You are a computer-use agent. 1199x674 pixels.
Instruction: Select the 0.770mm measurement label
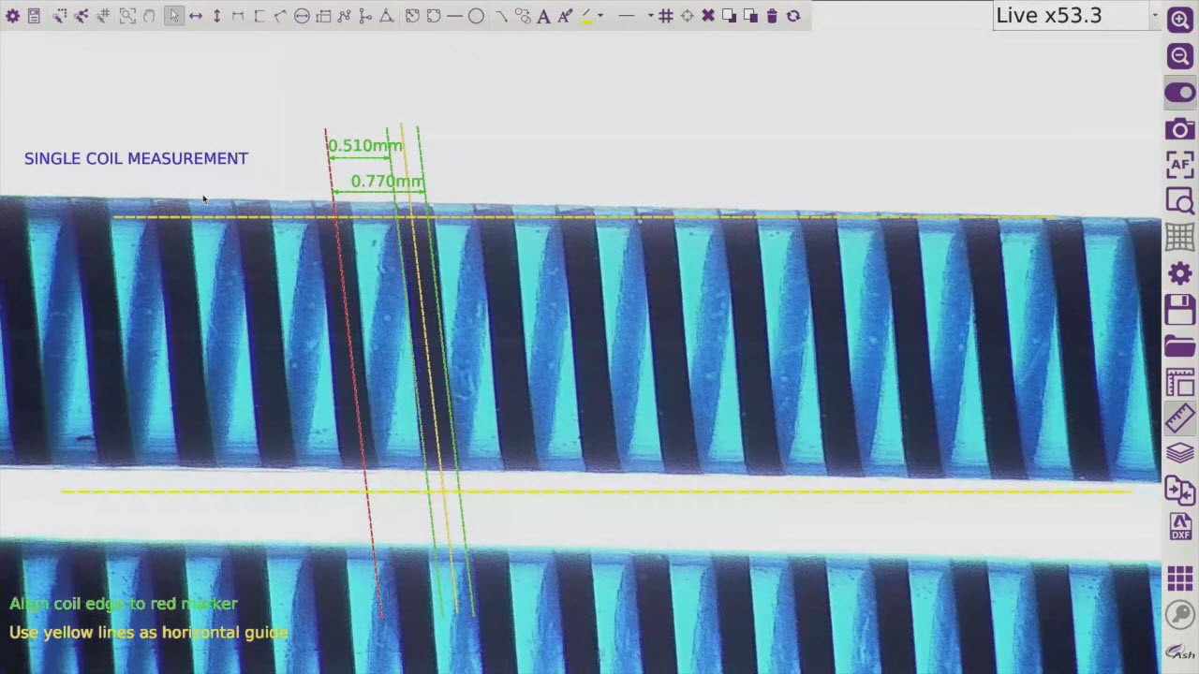(387, 181)
